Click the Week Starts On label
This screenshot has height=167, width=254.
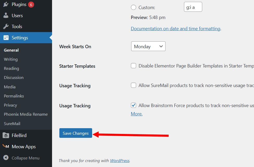[x=75, y=47]
